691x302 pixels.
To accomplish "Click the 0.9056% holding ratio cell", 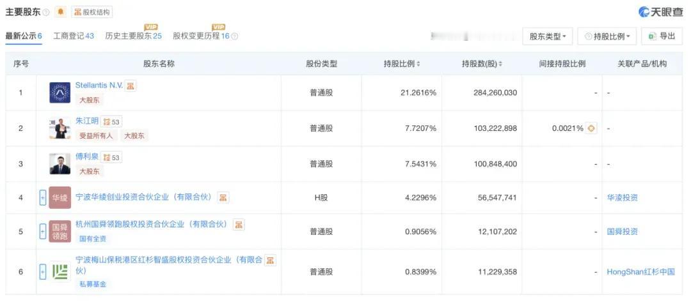I will 420,232.
